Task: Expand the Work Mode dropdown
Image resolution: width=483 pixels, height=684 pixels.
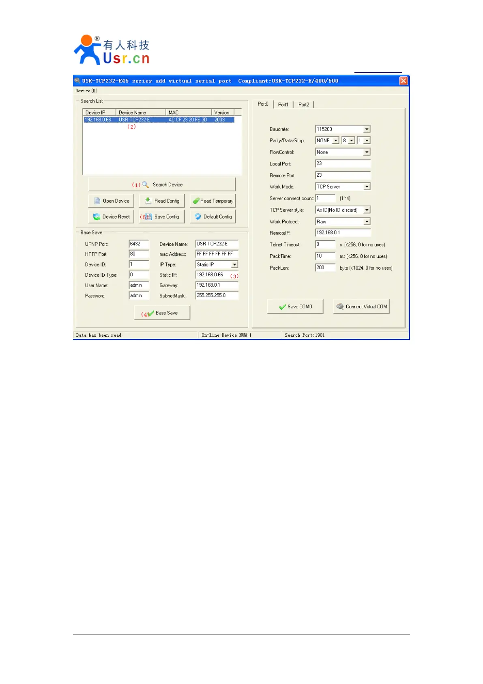Action: pyautogui.click(x=367, y=187)
